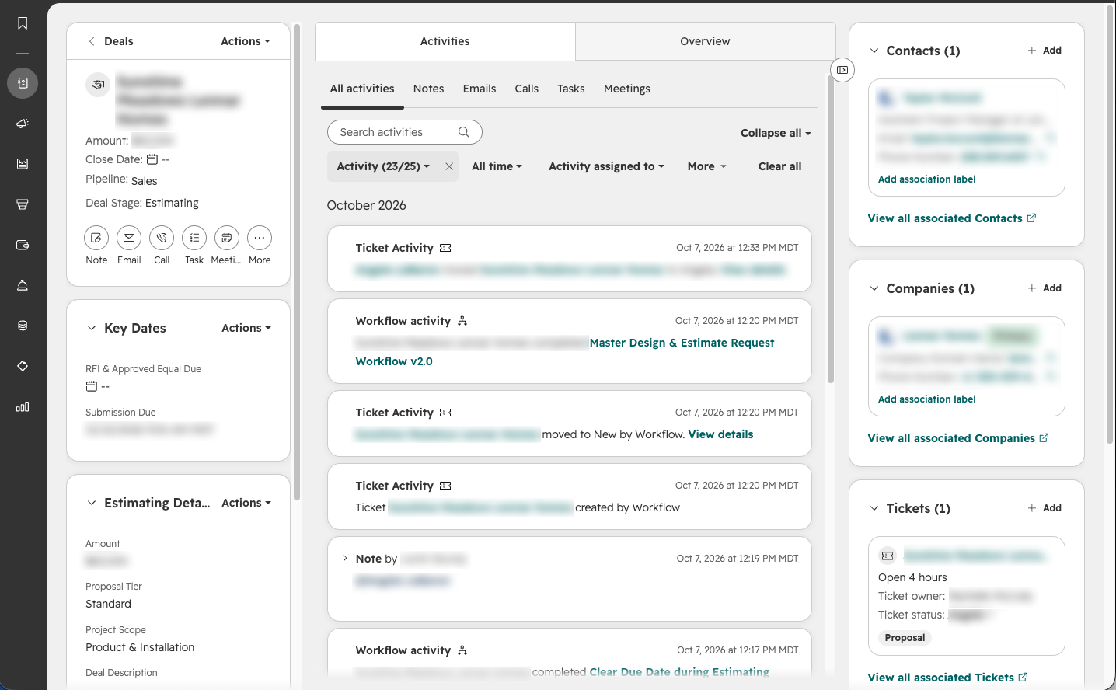Click the Search activities input field

click(x=405, y=132)
